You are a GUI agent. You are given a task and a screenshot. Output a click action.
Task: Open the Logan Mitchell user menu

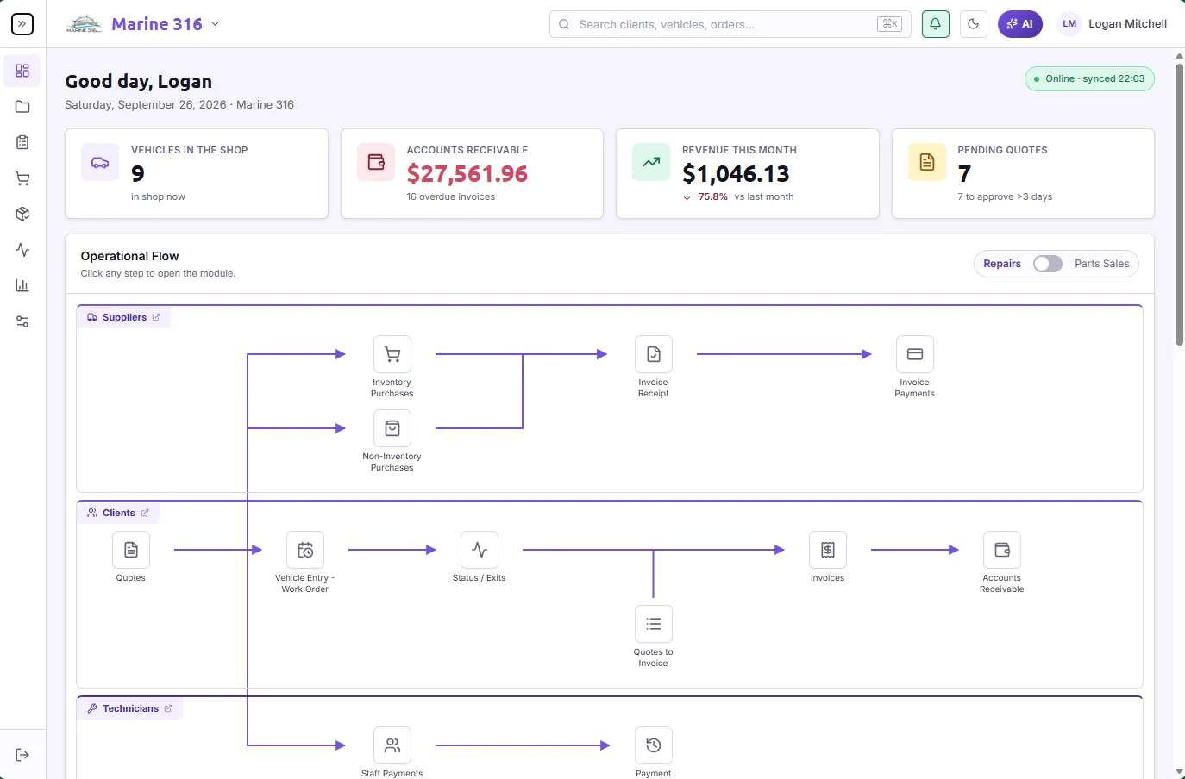[x=1113, y=24]
